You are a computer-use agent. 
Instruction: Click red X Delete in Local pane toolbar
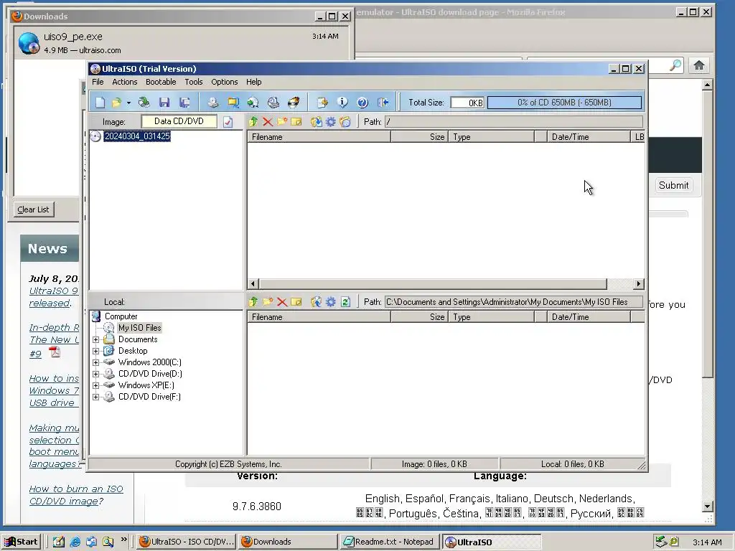pos(281,302)
